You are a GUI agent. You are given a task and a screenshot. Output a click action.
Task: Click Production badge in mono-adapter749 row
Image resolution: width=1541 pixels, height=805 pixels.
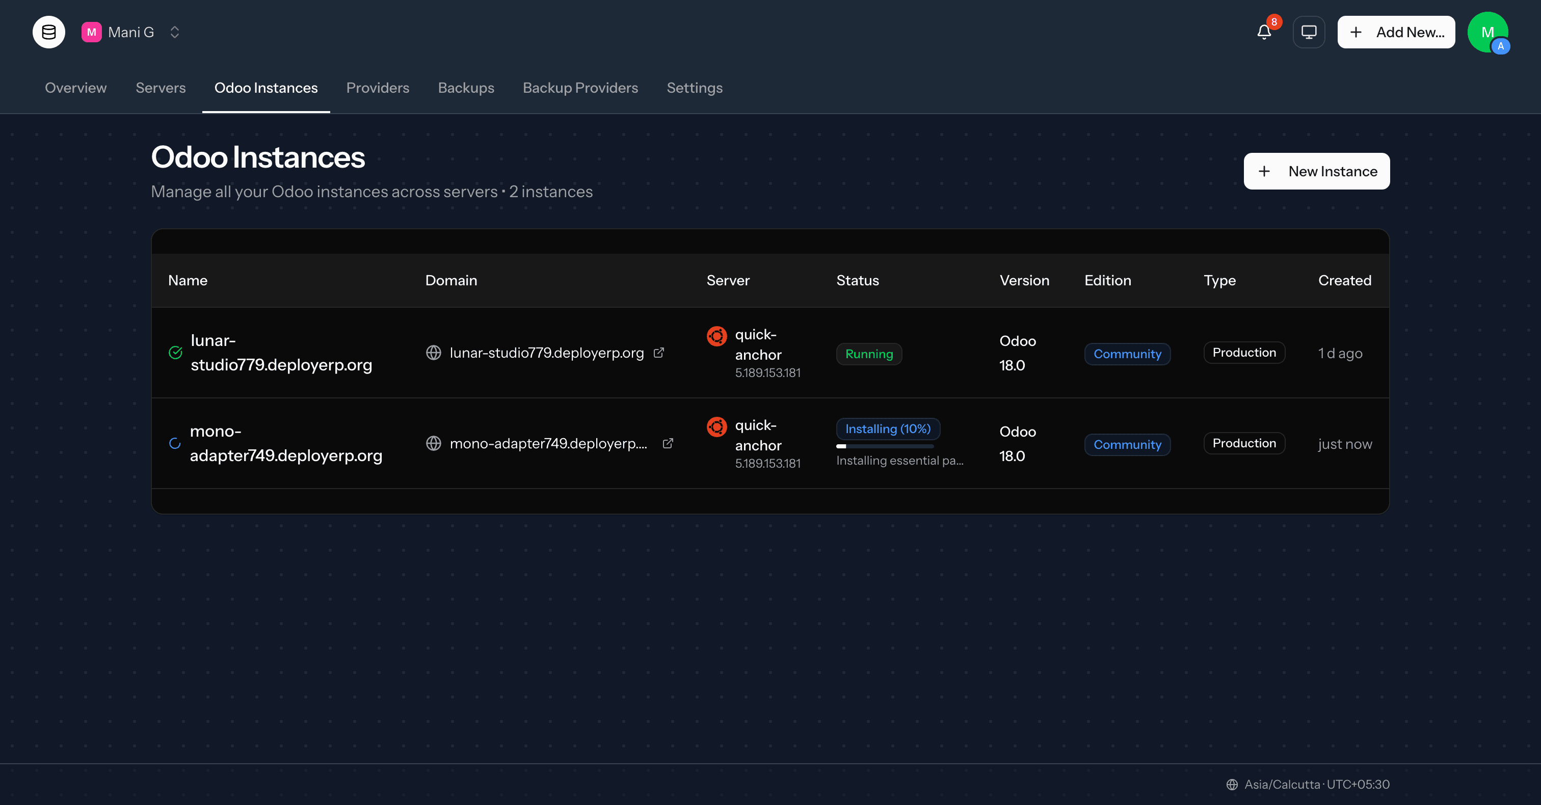coord(1244,443)
